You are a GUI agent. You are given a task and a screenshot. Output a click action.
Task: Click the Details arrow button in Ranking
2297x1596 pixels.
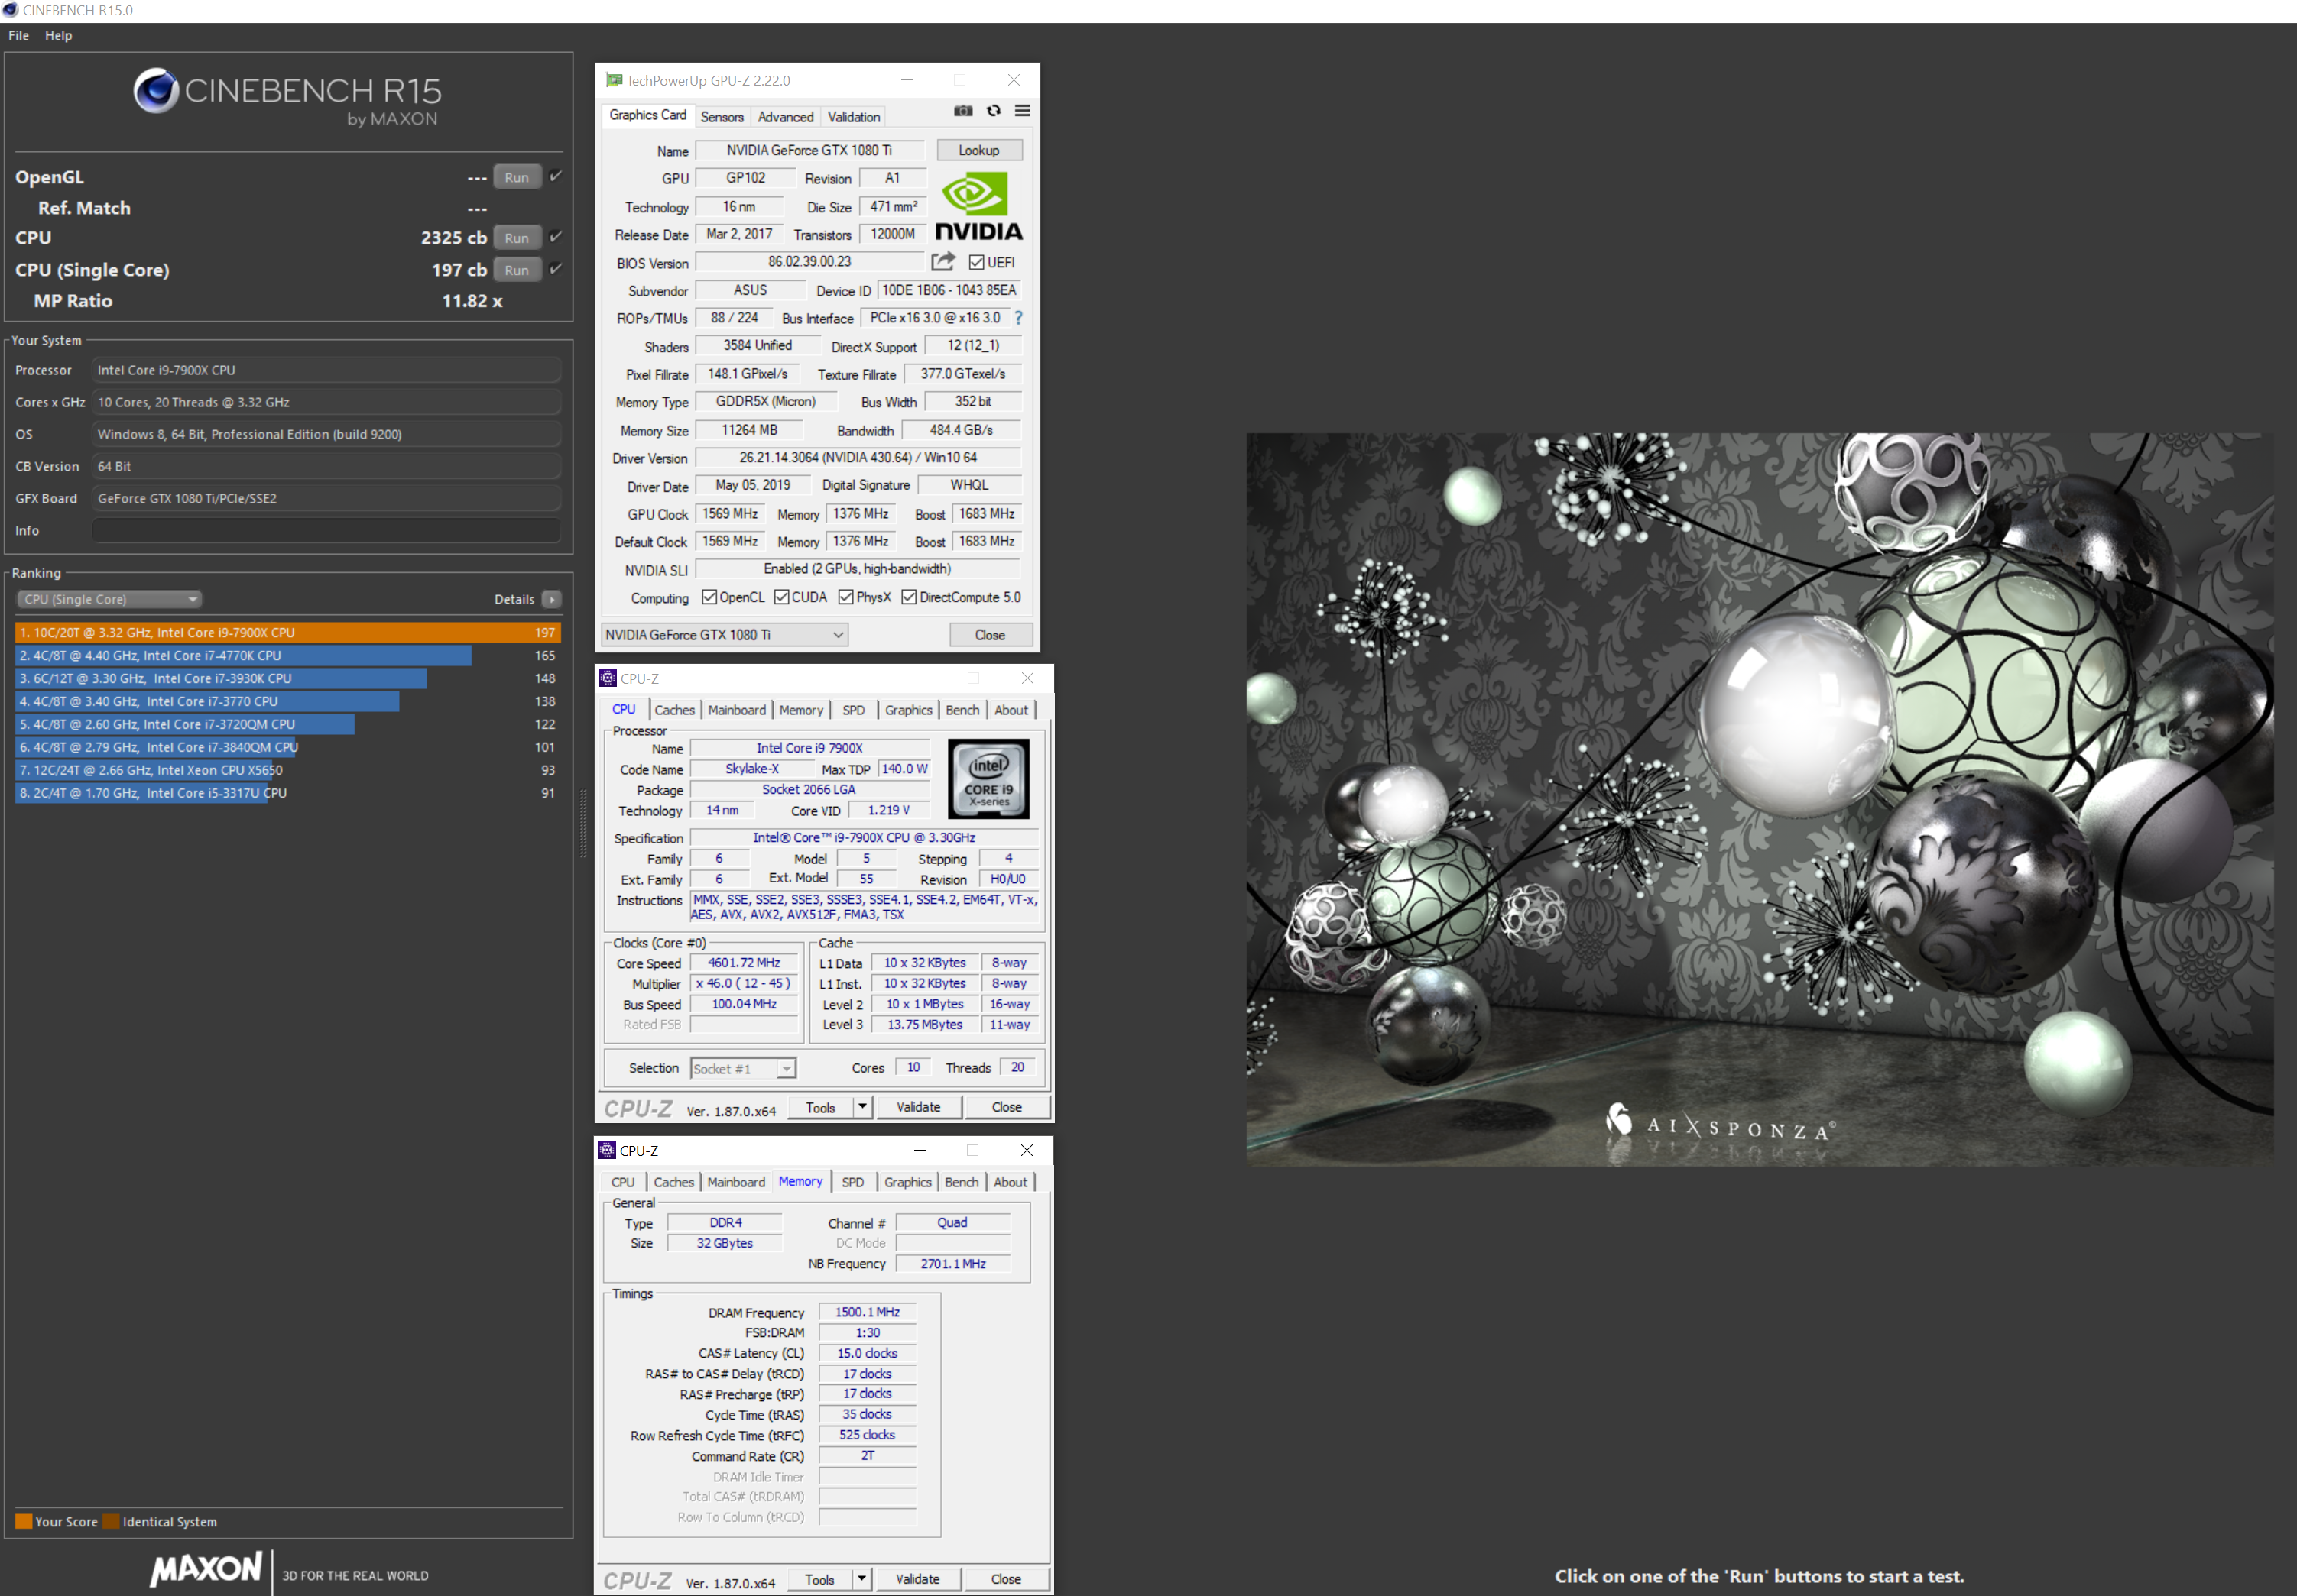[551, 599]
